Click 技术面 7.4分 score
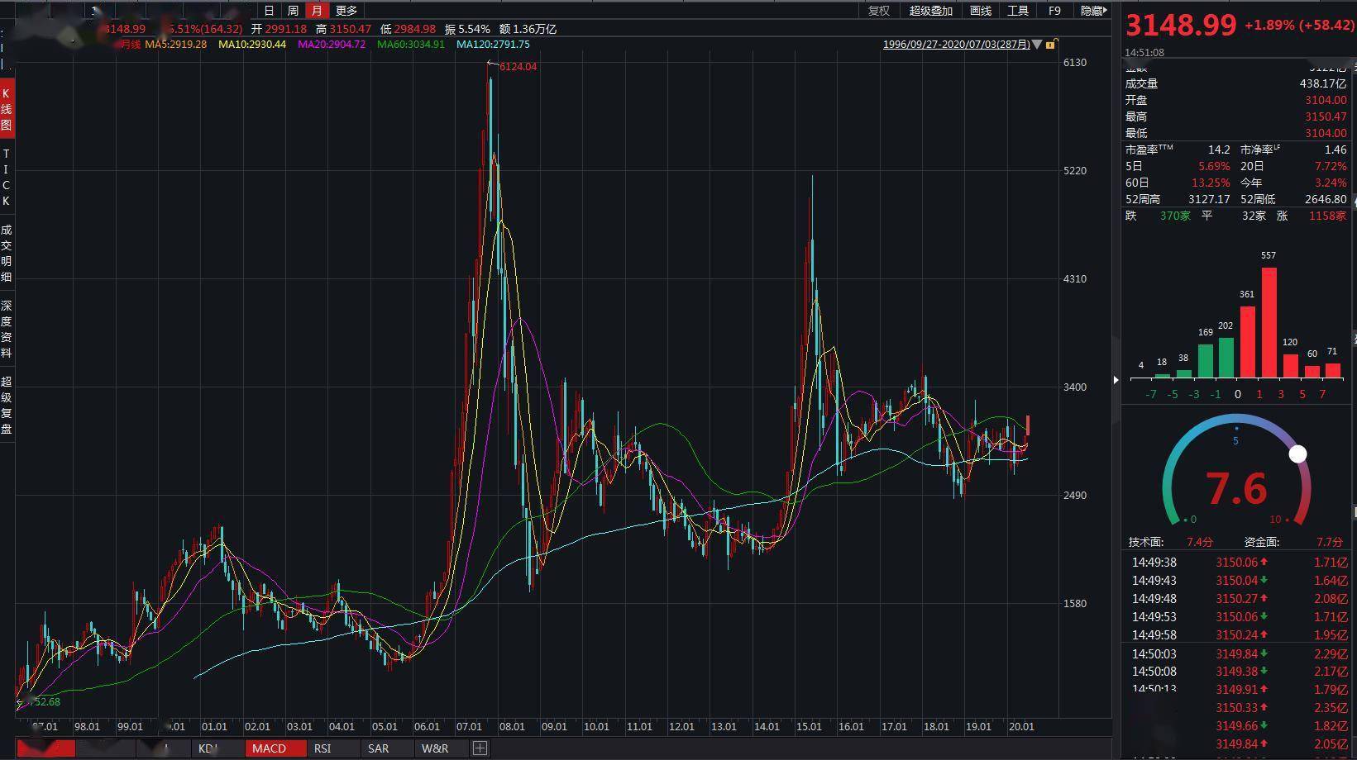 1200,542
